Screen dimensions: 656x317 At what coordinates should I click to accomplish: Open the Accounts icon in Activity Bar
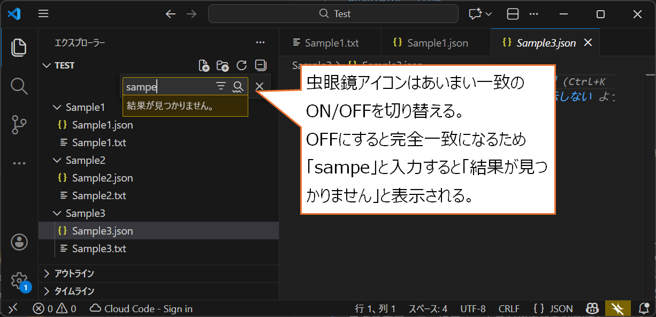point(19,242)
